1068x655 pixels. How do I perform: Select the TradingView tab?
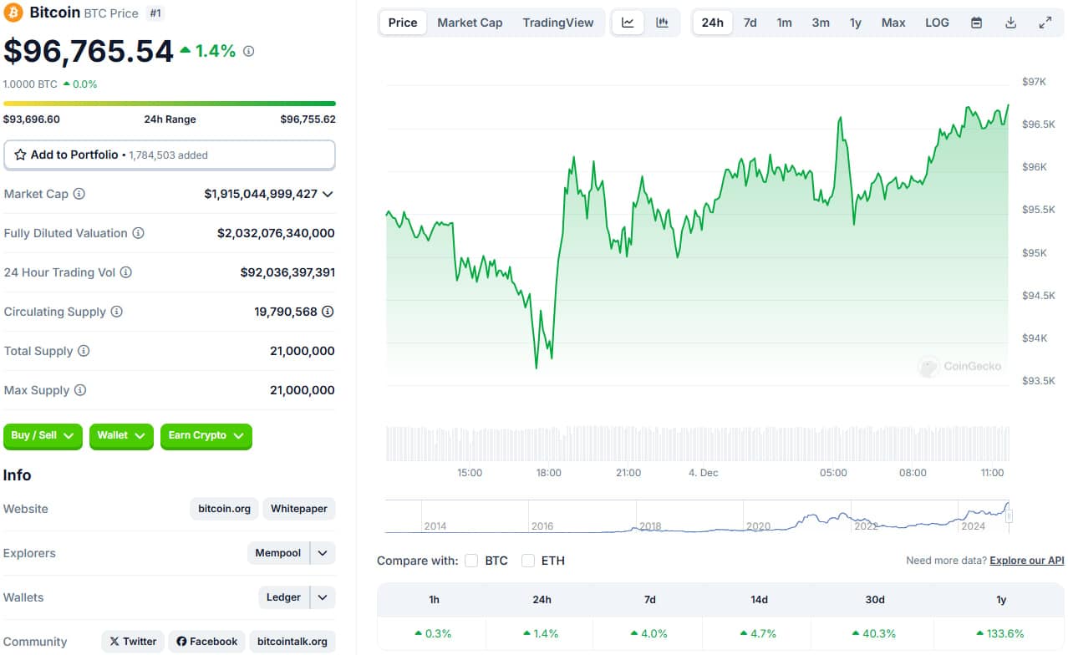(x=558, y=23)
